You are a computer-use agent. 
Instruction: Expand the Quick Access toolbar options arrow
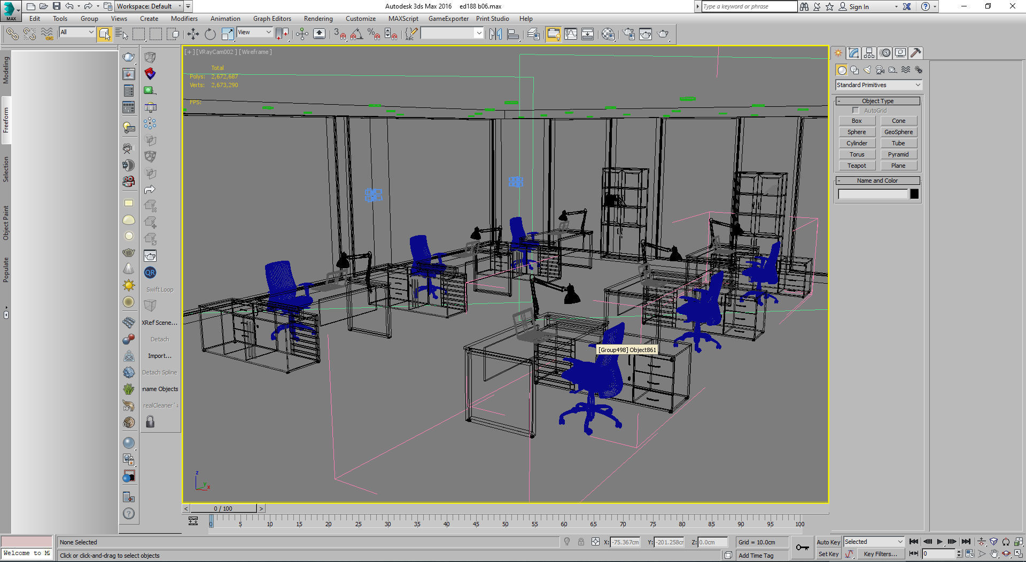188,6
